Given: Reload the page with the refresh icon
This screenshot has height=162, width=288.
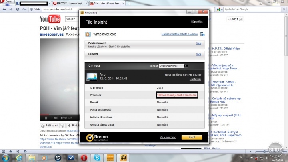Looking at the screenshot, I should 18,9.
